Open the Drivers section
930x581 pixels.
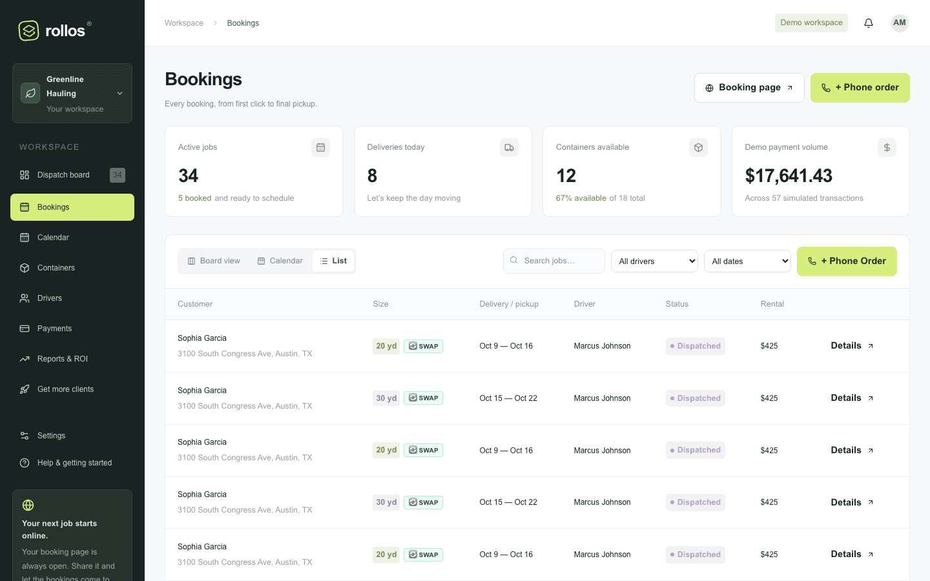[x=72, y=298]
